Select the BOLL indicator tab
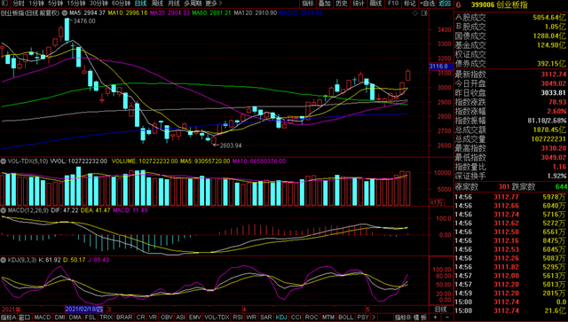 (345, 318)
